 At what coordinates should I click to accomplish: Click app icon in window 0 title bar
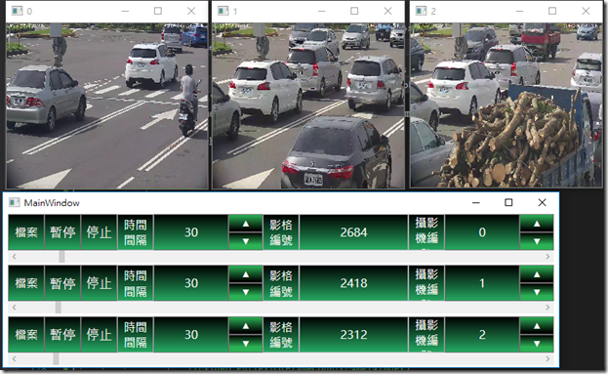[x=17, y=11]
